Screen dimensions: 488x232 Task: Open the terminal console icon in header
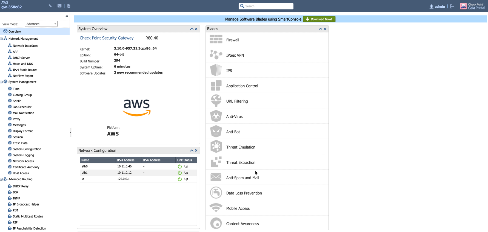[x=59, y=6]
